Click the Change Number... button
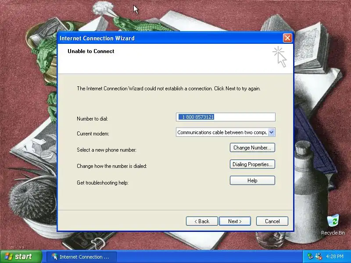Image resolution: width=351 pixels, height=263 pixels. (252, 148)
